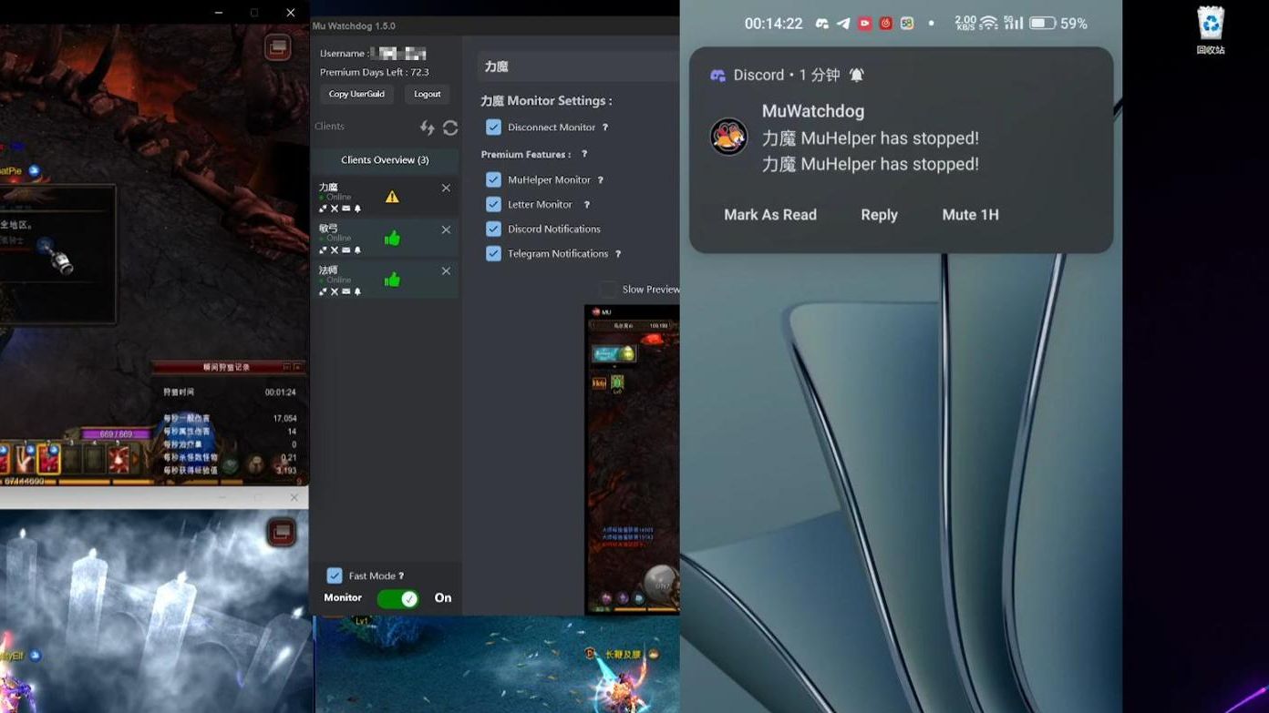Toggle the Disconnect Monitor checkbox

click(493, 127)
